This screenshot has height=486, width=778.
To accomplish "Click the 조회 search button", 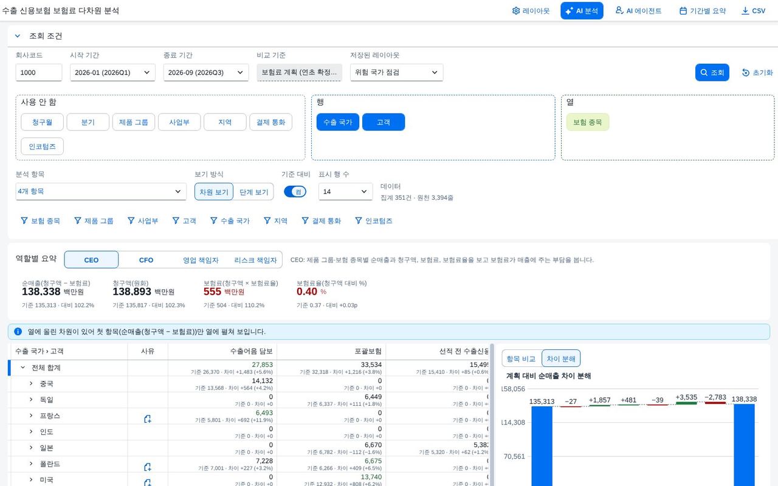I will [712, 72].
